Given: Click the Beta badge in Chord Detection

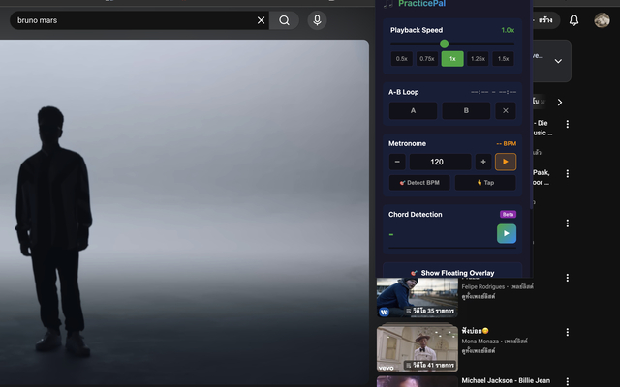Looking at the screenshot, I should tap(508, 215).
